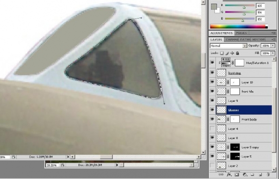Image resolution: width=279 pixels, height=179 pixels.
Task: Toggle visibility eye of Layer 9
Action: click(x=212, y=100)
